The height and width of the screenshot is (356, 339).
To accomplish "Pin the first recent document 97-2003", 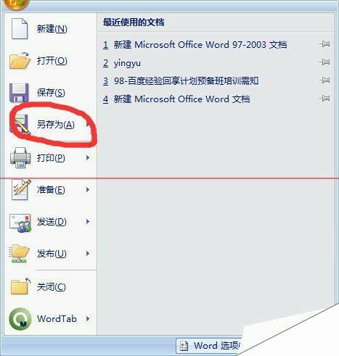I will (324, 44).
